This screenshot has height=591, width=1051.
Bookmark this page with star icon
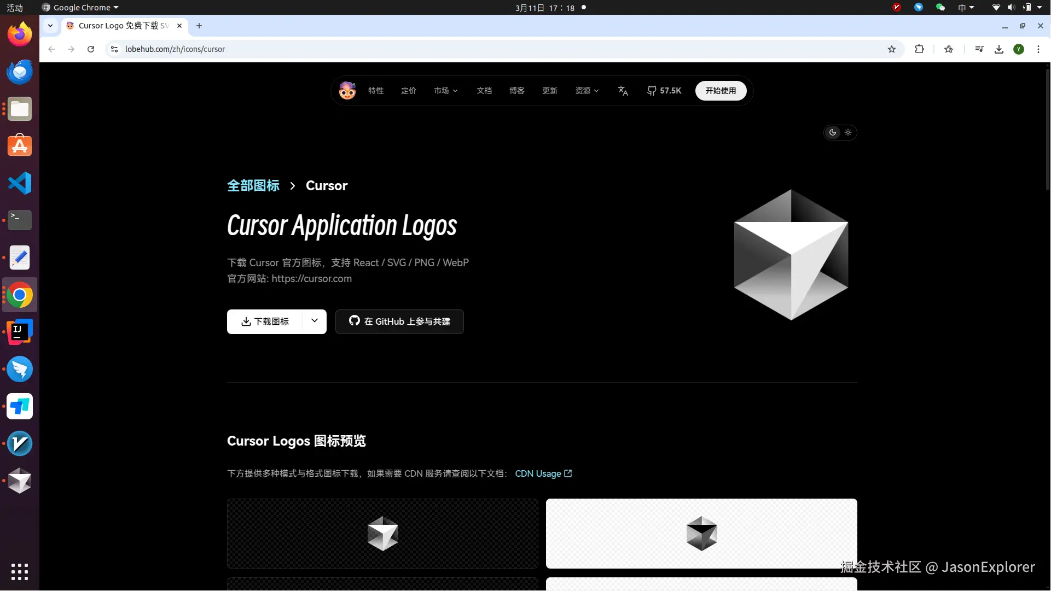[892, 49]
